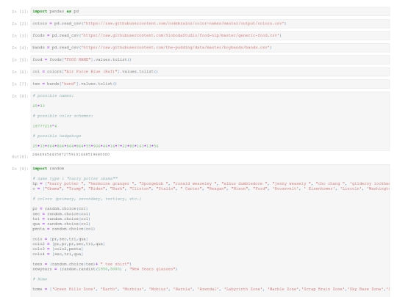Click the cell with colors["Air Force Blue (Raf)"]
Viewport: 397px width, 297px height.
point(210,72)
